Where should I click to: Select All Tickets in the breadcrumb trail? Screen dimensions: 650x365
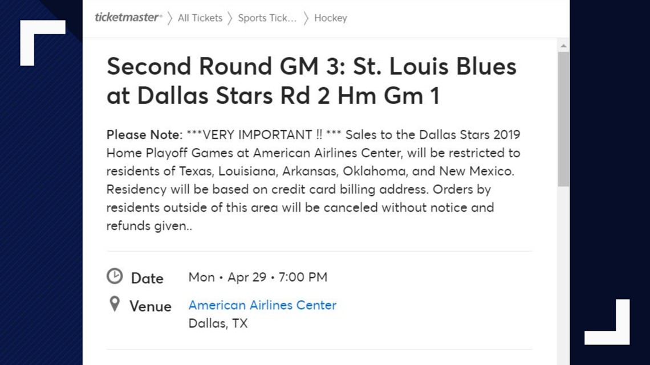[x=200, y=18]
